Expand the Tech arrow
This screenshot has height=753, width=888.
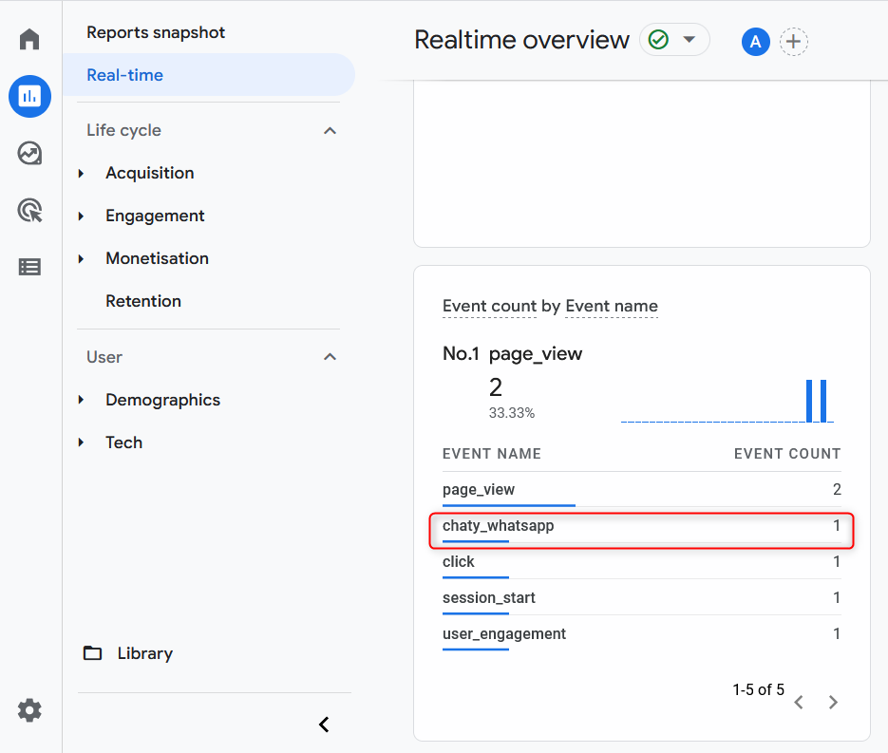[81, 442]
